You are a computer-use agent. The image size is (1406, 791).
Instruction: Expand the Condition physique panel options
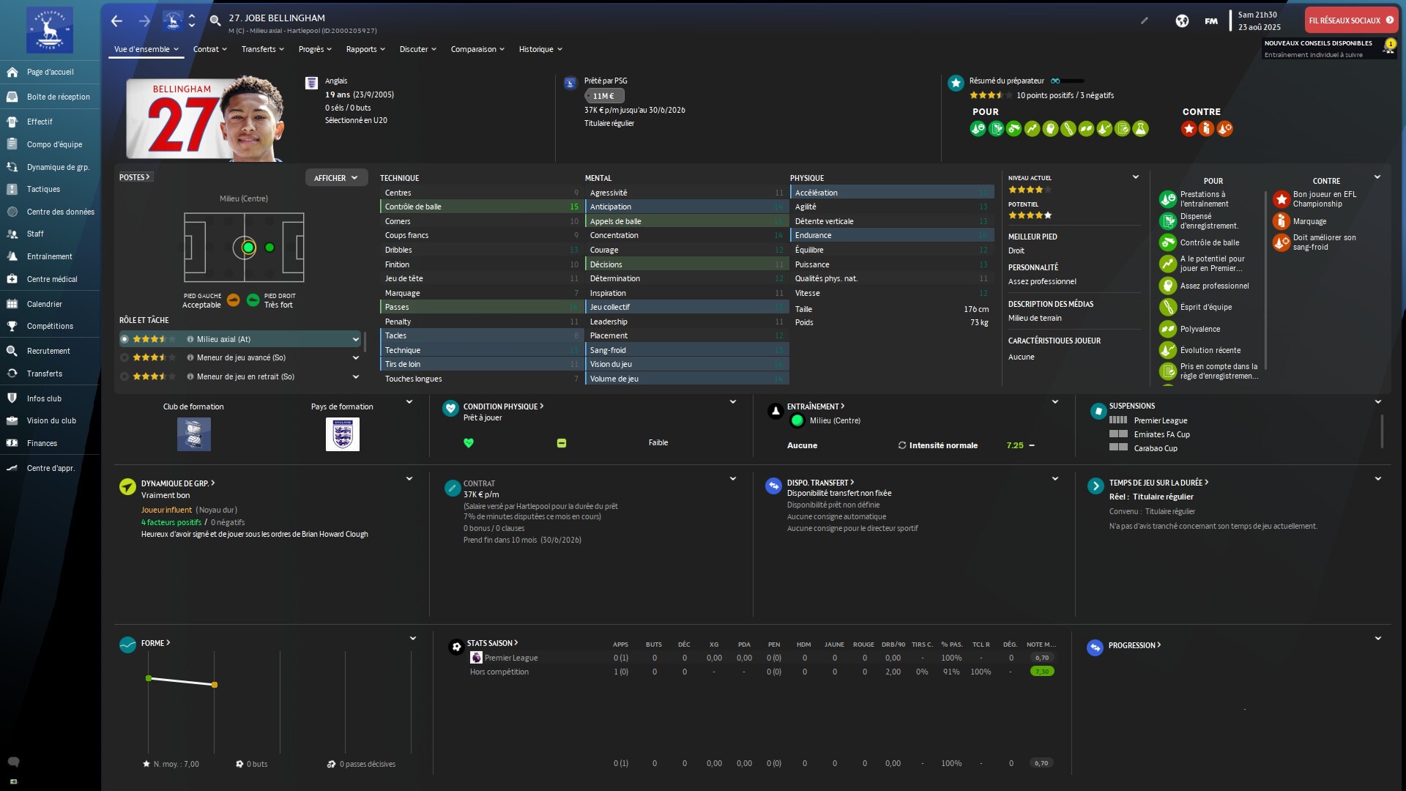732,402
